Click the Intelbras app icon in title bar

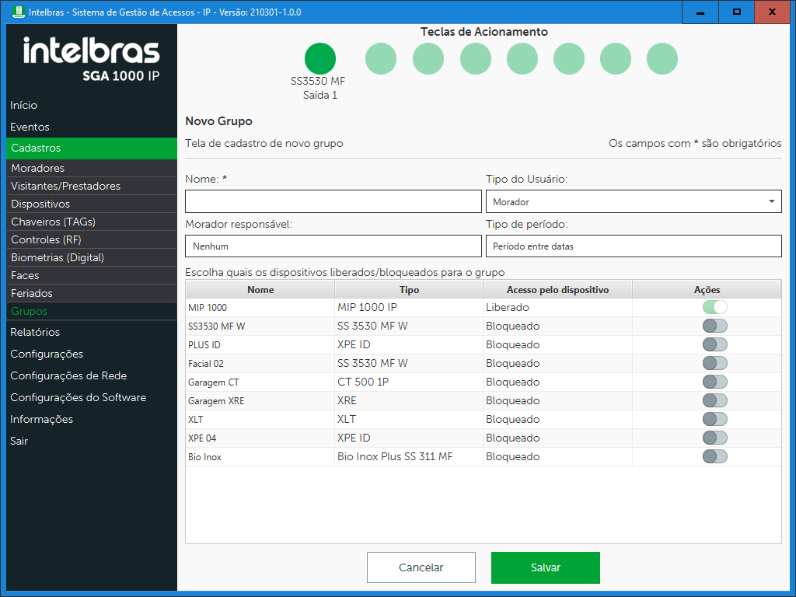pyautogui.click(x=16, y=12)
